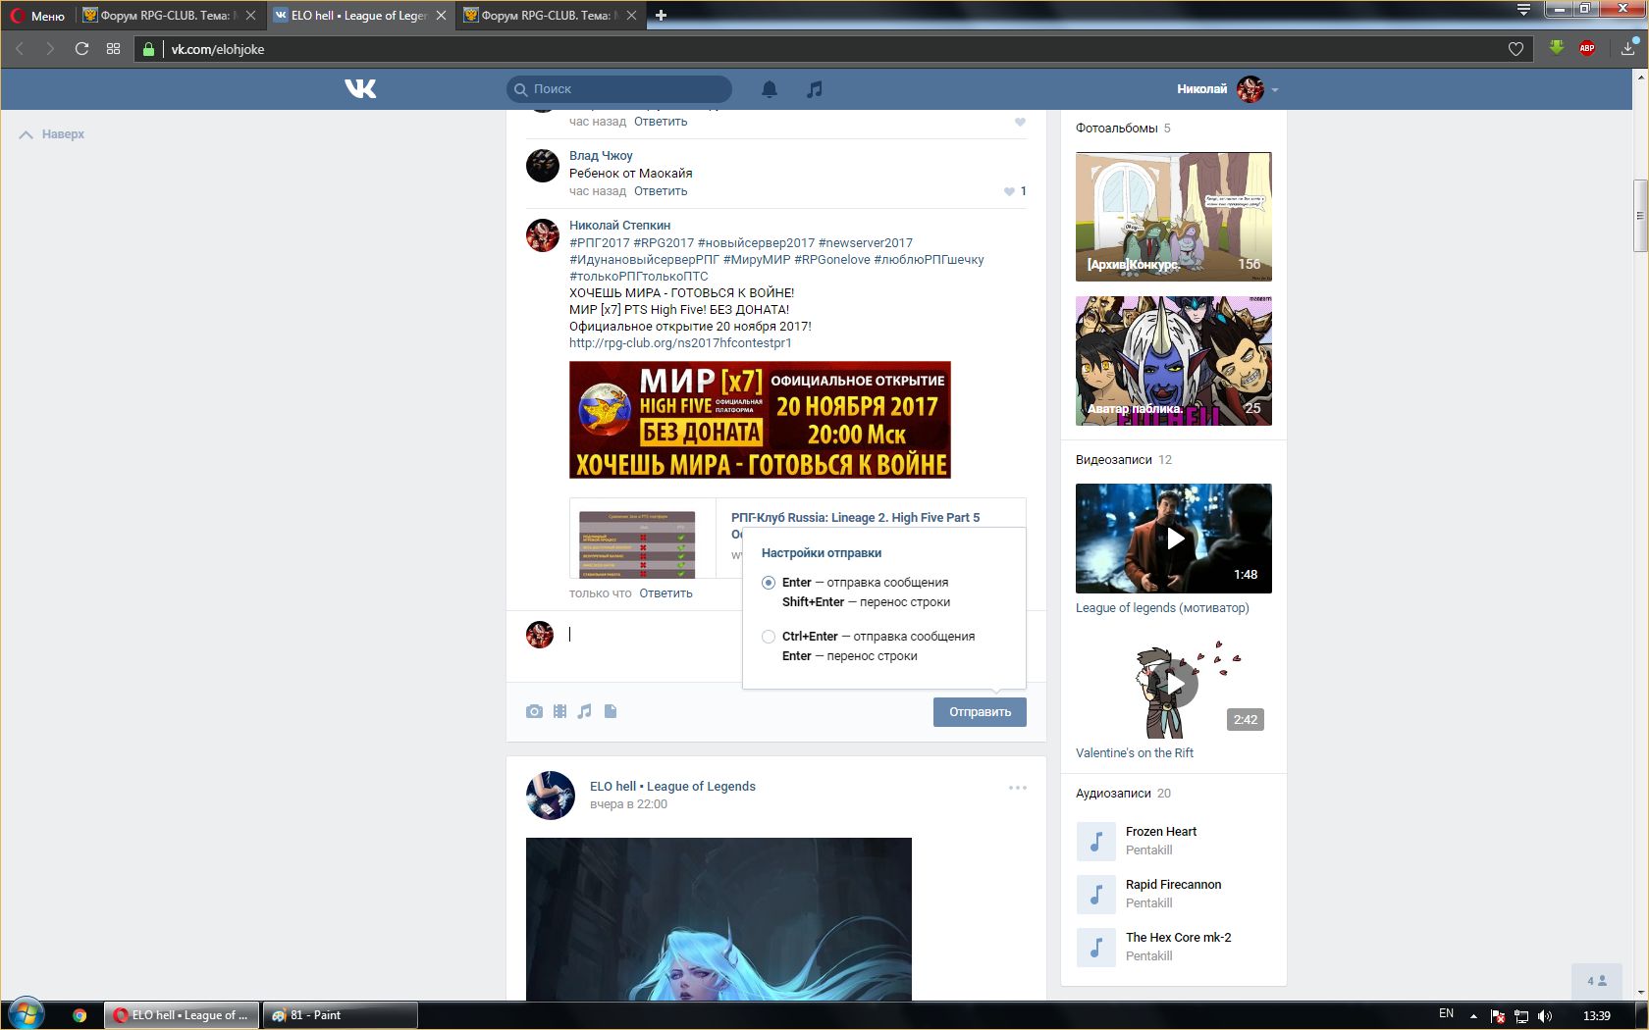Play the 1:48 League of legends video

tap(1174, 539)
